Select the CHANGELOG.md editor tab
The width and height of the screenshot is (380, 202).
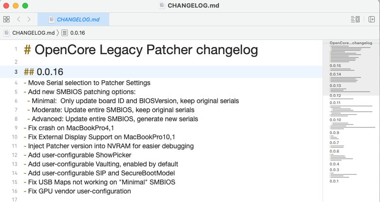pos(73,19)
